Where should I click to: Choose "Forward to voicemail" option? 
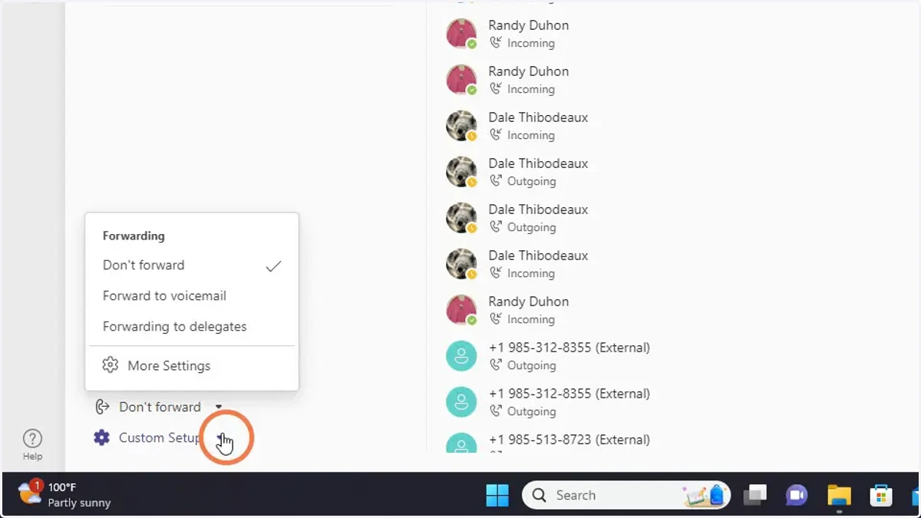(192, 296)
